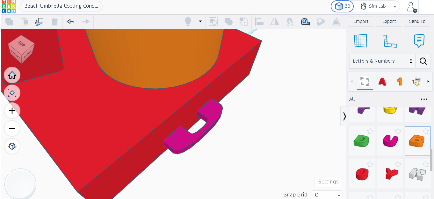Select the orange number 1 category tab
Image resolution: width=434 pixels, height=199 pixels.
(x=399, y=82)
